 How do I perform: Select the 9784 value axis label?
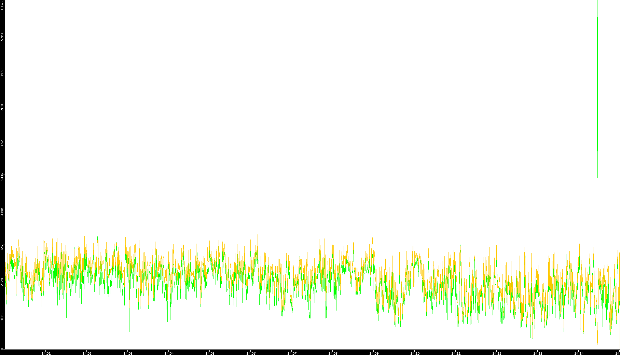(2, 37)
